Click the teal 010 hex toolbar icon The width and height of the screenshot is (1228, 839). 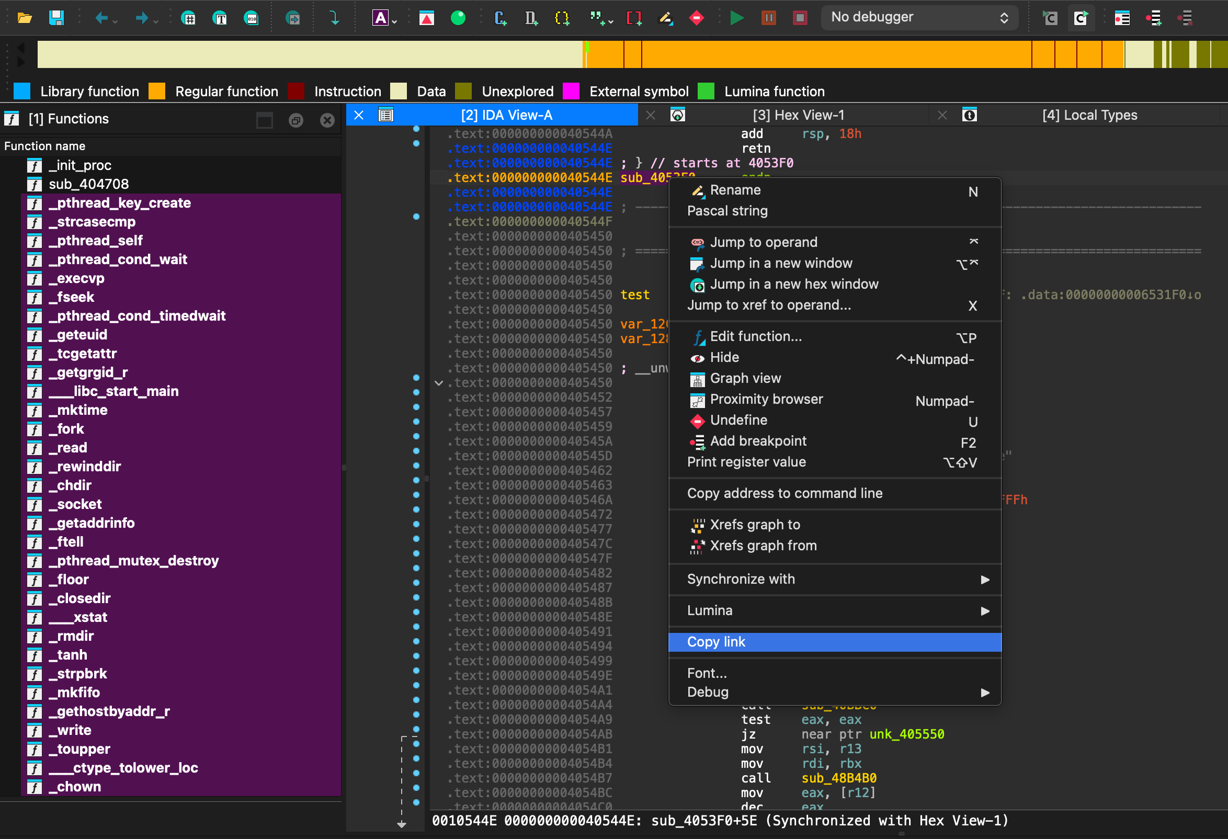point(252,18)
